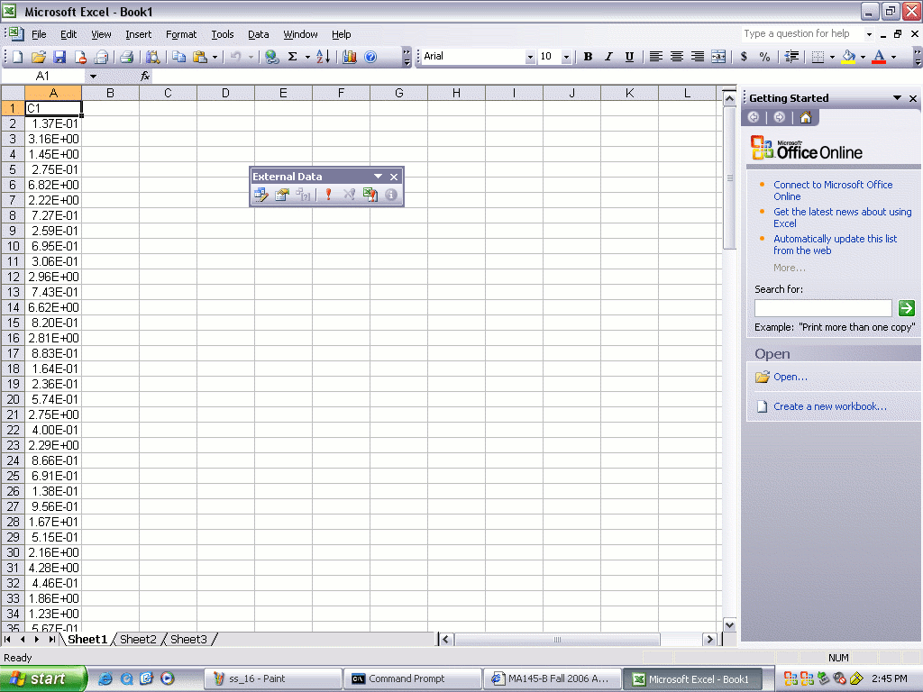
Task: Open the Data menu
Action: [x=259, y=34]
